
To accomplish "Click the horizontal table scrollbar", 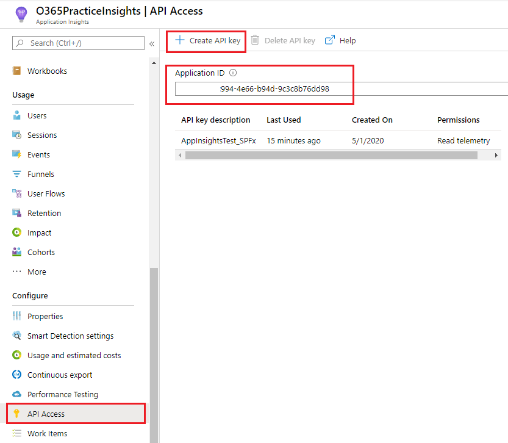I will (x=331, y=156).
